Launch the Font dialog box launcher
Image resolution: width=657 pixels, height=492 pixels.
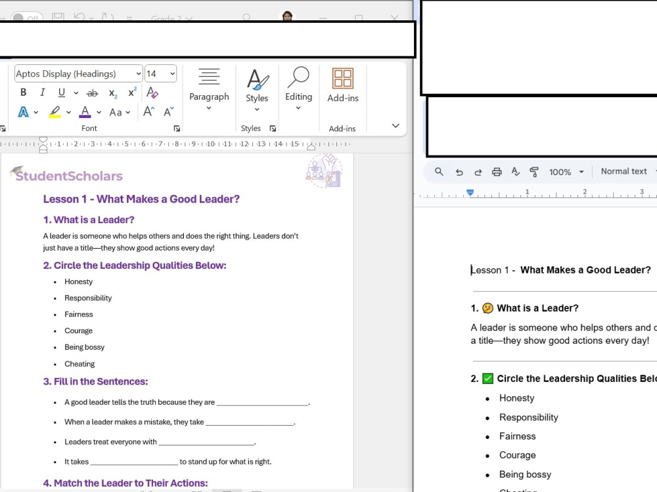177,129
